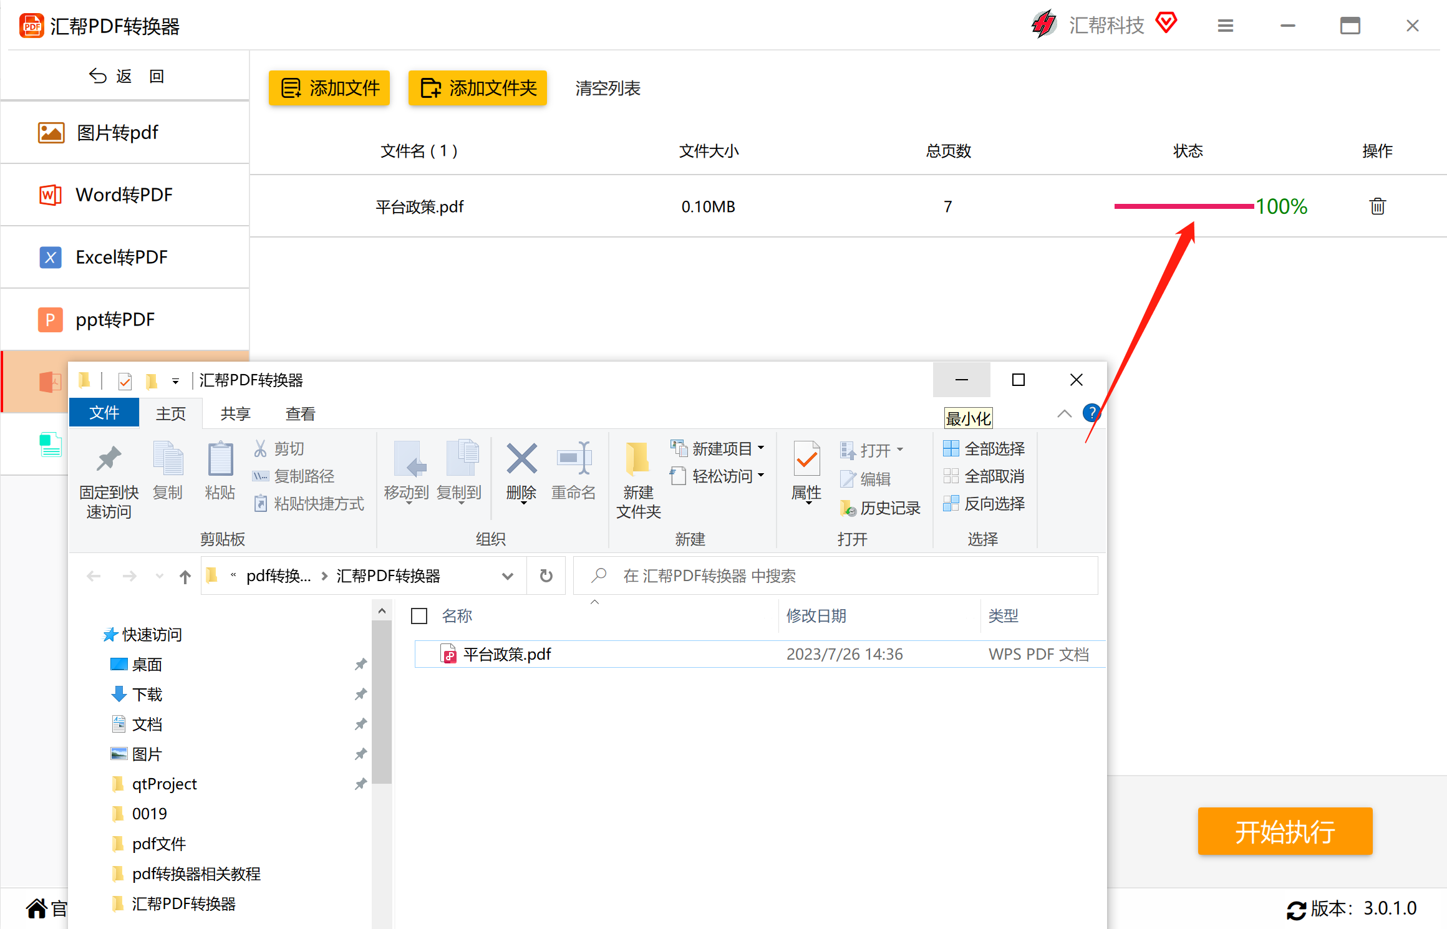Click 清空列表

point(608,89)
